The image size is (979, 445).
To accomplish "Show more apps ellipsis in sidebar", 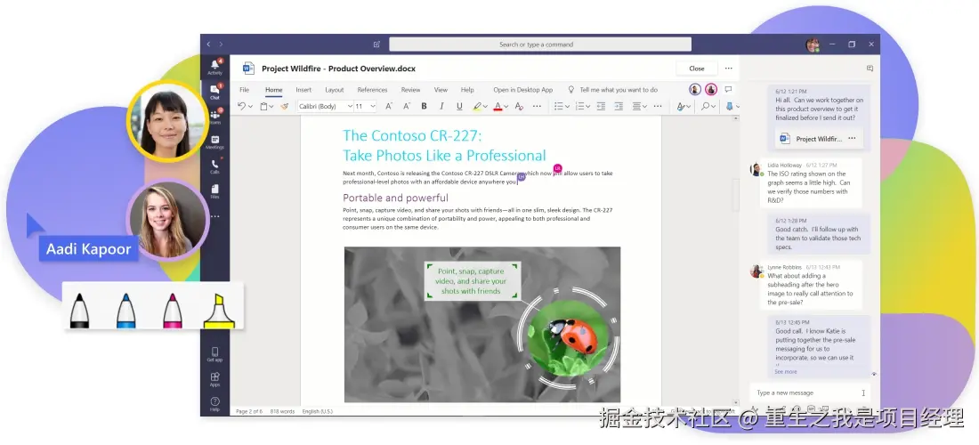I will coord(214,216).
